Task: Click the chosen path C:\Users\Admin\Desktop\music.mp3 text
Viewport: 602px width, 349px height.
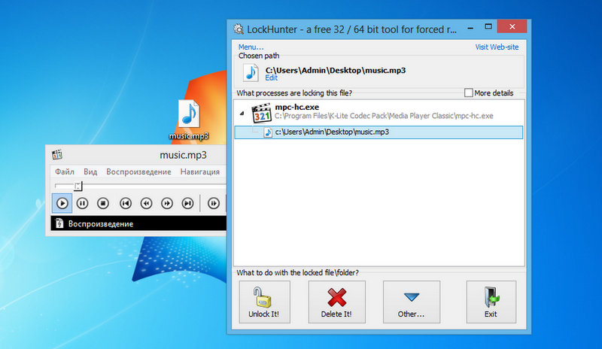Action: point(336,70)
